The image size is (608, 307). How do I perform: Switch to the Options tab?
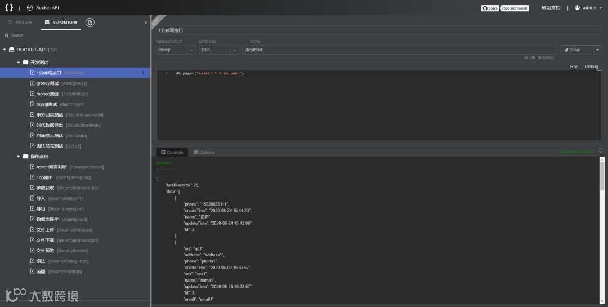[x=204, y=152]
